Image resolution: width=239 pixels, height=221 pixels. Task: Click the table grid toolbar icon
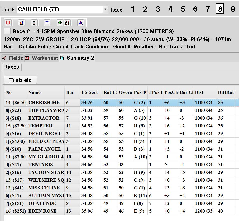47,23
